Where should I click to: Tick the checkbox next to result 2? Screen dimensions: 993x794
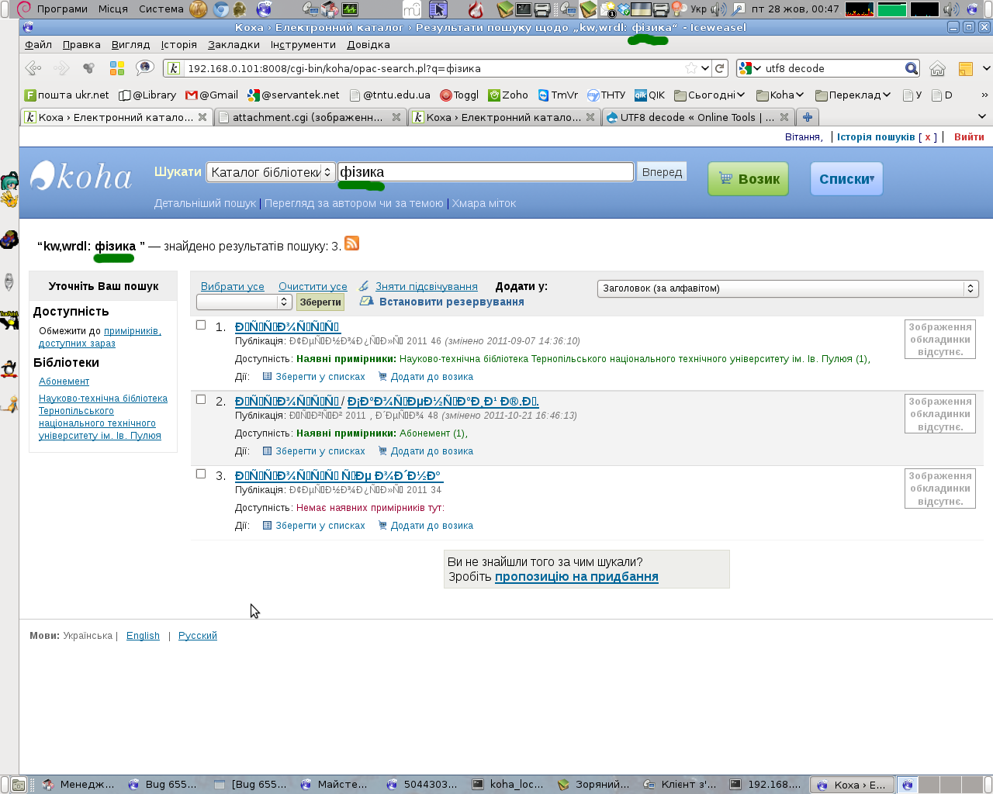coord(201,399)
